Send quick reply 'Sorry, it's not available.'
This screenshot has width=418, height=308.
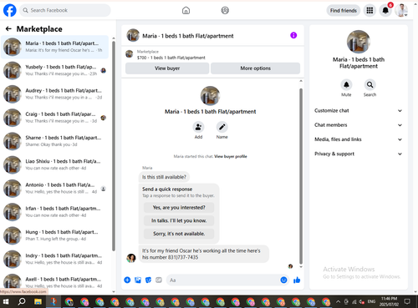tap(179, 234)
